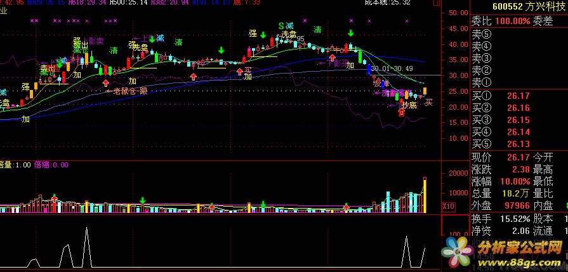
Task: Click the 涨幅 value 10.00%
Action: (515, 181)
